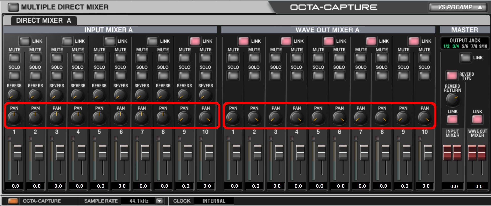Click the PAN knob of input channel 9
491x206 pixels.
point(184,118)
